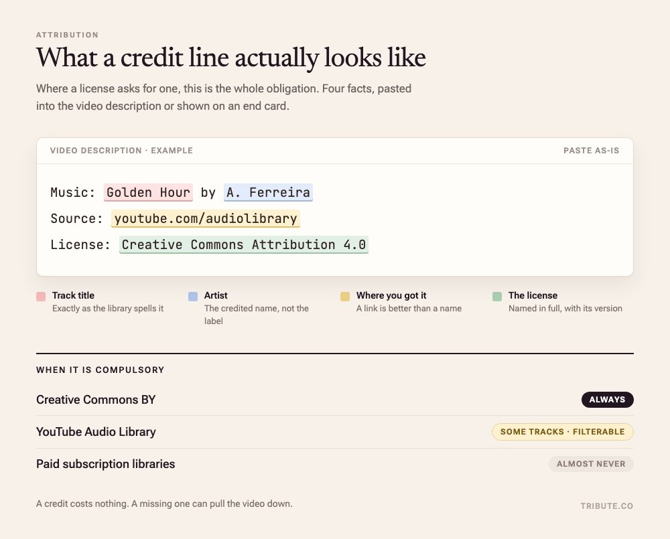The image size is (670, 539).
Task: Click the 'Track title' legend label
Action: [x=73, y=295]
